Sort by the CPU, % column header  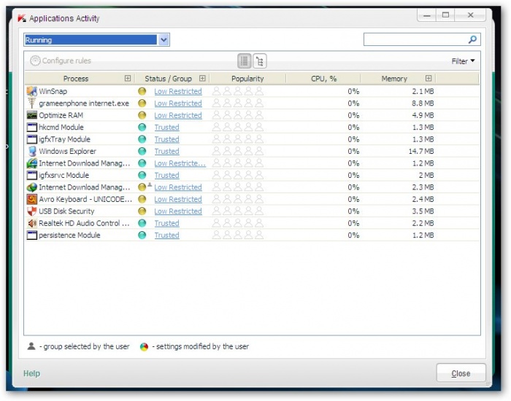coord(323,79)
